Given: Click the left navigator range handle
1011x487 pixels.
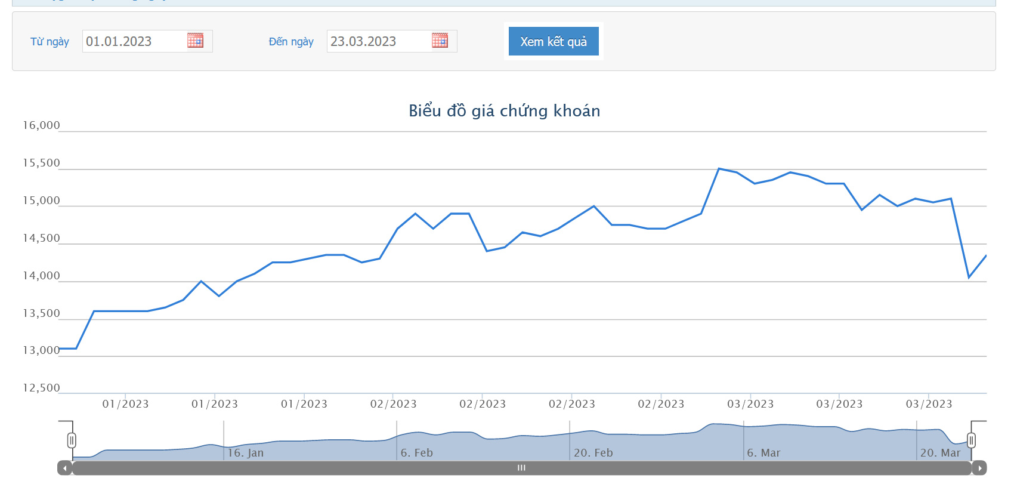Looking at the screenshot, I should pos(72,440).
